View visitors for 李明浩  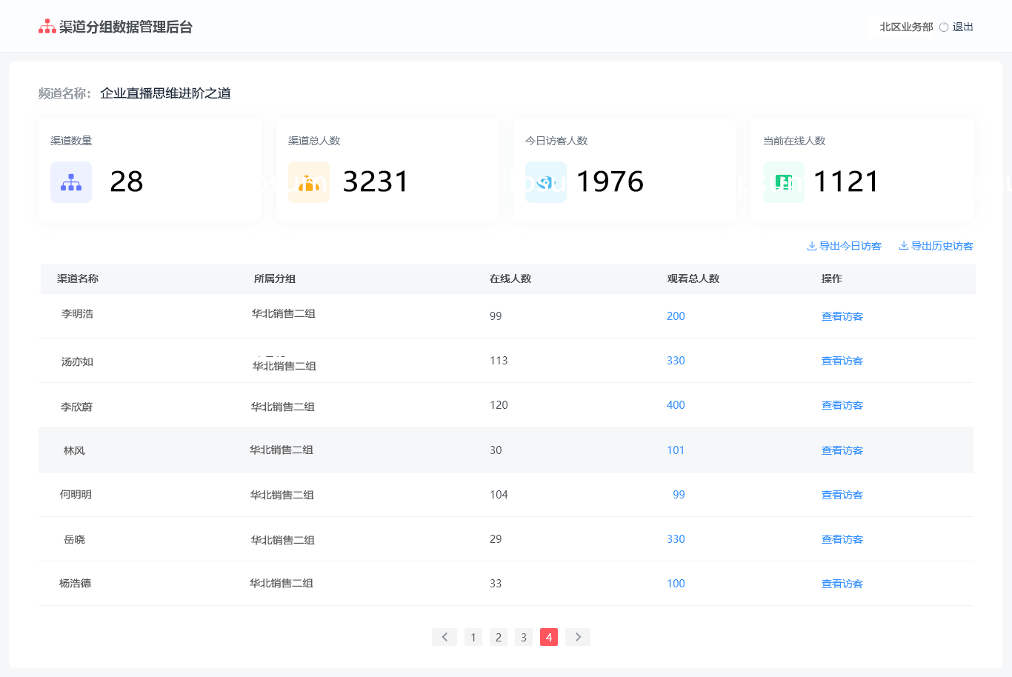click(x=842, y=316)
